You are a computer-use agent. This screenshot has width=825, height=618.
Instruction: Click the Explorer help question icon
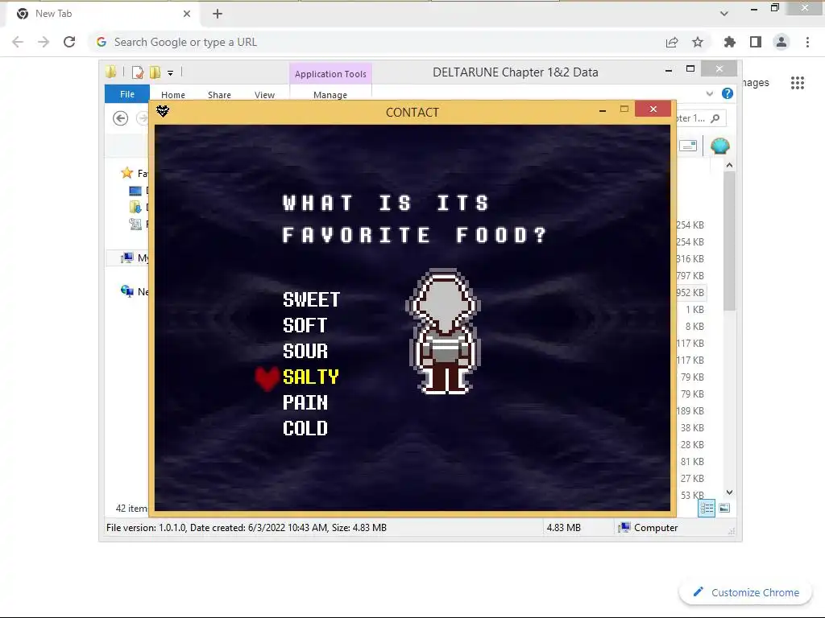pos(728,93)
